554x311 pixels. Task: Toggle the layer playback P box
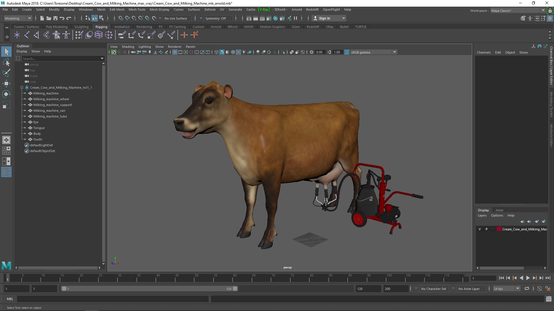(486, 229)
